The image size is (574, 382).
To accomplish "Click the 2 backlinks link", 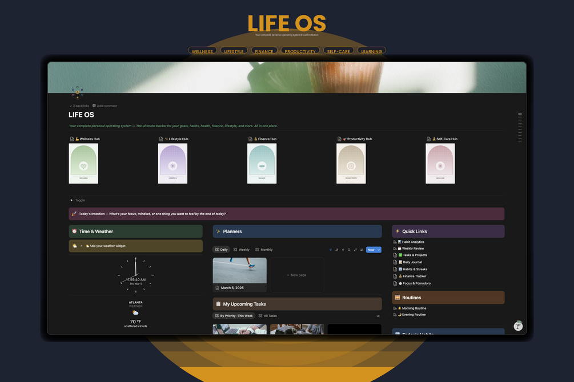I will (x=79, y=106).
